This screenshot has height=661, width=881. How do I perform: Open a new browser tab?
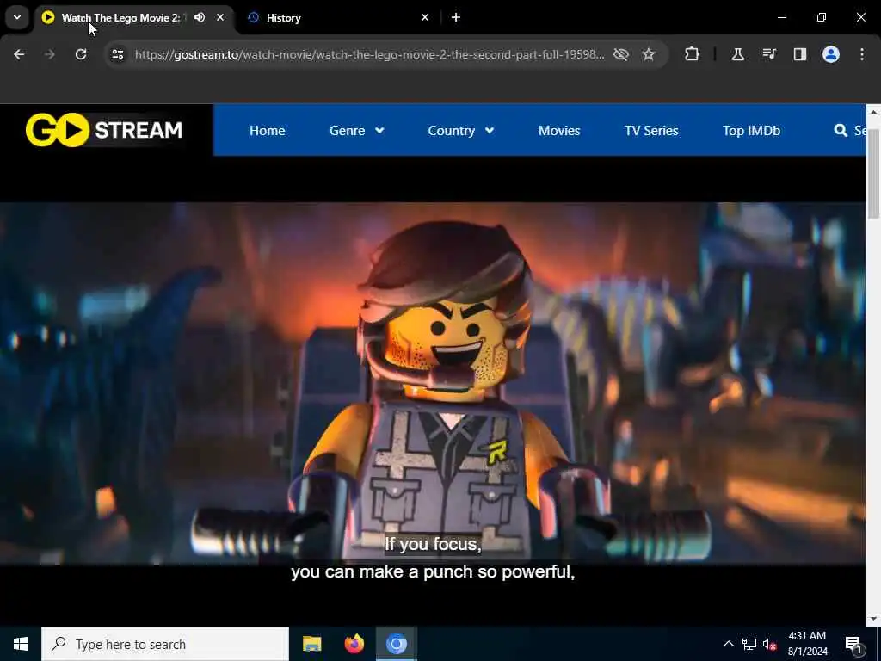(x=456, y=17)
